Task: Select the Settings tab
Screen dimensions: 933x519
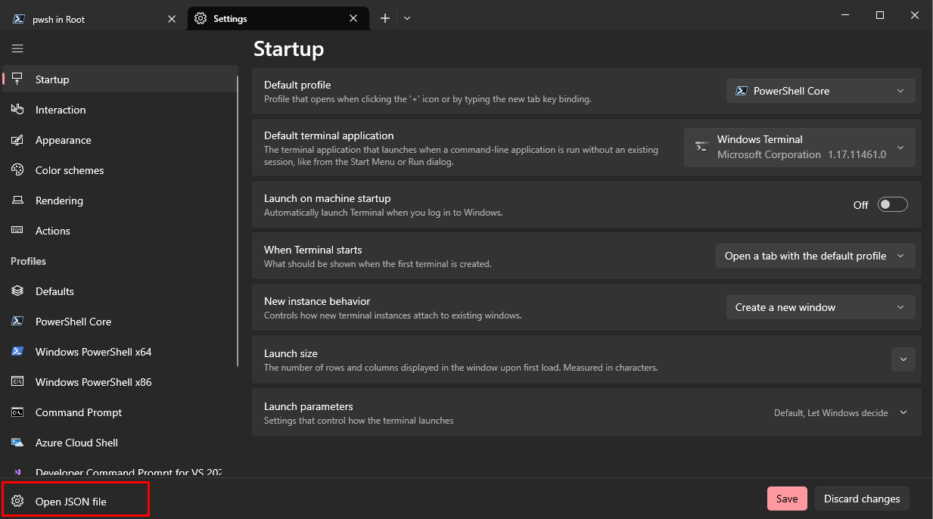Action: (278, 19)
